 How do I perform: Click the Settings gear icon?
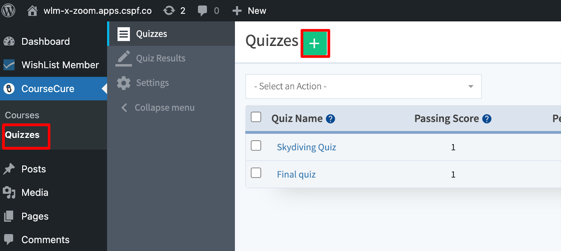click(124, 83)
